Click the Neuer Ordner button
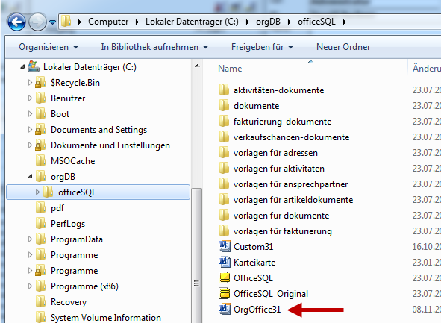The width and height of the screenshot is (441, 323). tap(343, 47)
